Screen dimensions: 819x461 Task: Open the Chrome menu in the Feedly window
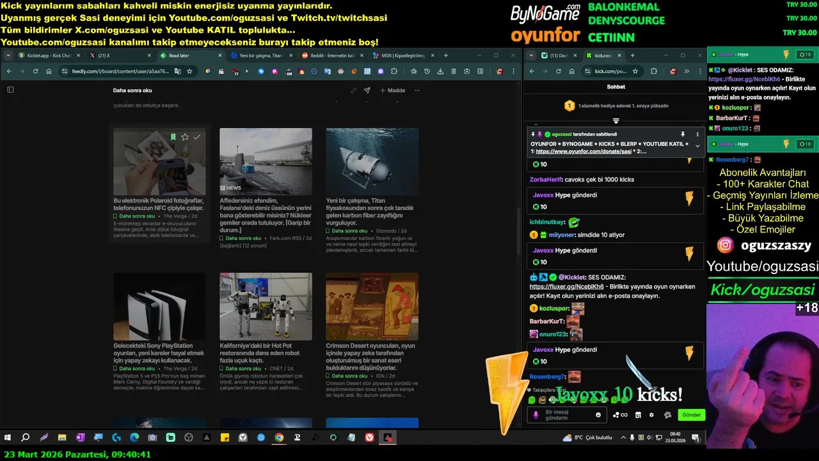point(514,71)
